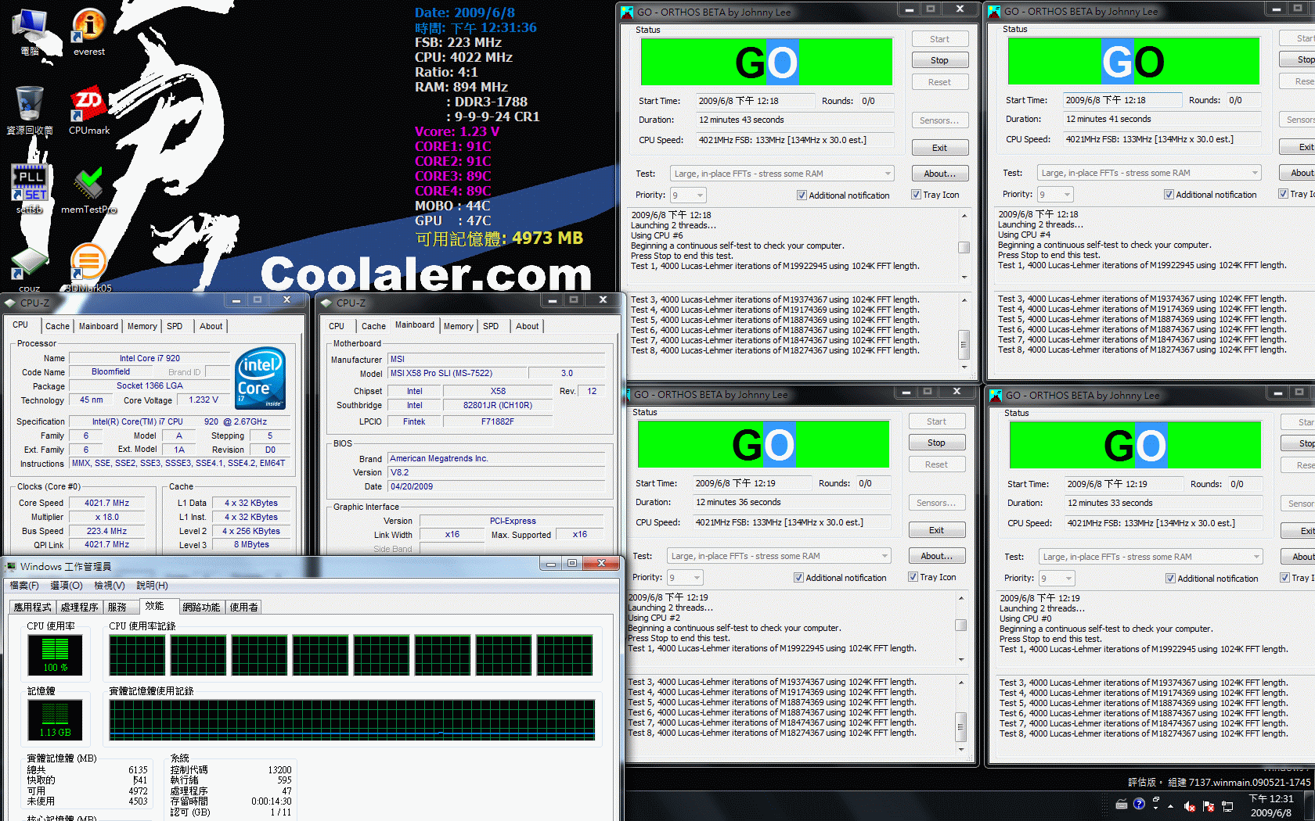Image resolution: width=1315 pixels, height=821 pixels.
Task: Open About... in the 12:43 ORTHOS window
Action: [x=939, y=174]
